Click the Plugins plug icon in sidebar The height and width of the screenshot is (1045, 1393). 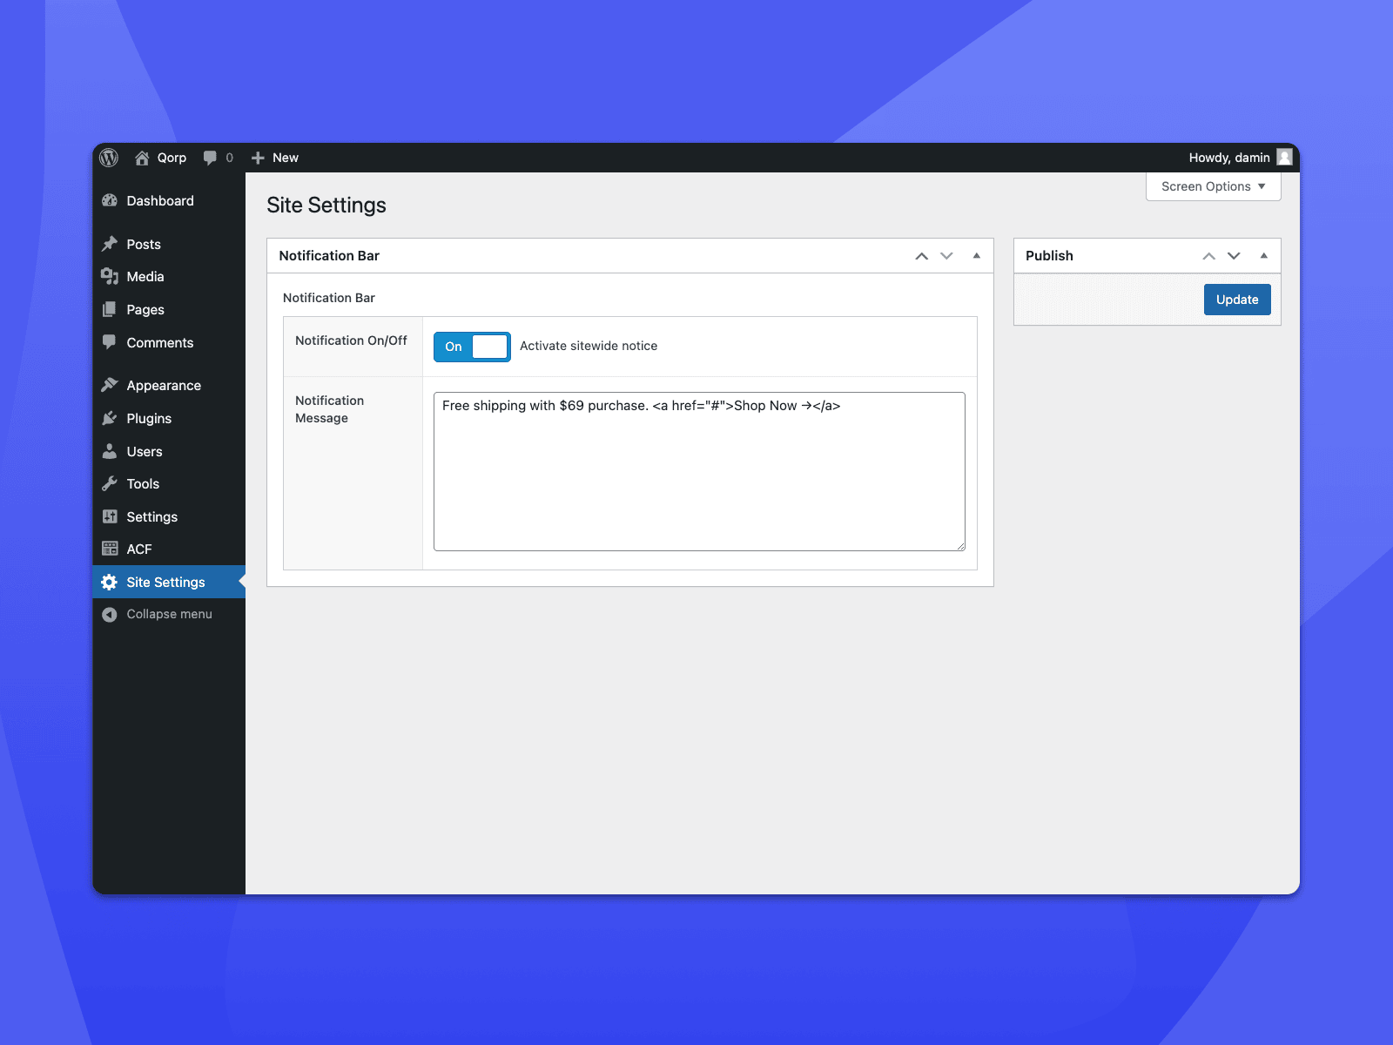click(110, 419)
